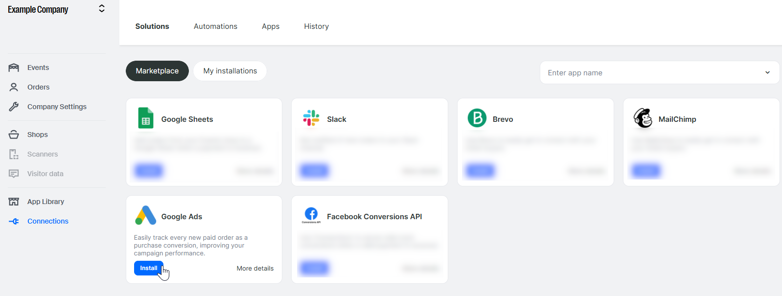Click the MailChimp monkey logo
The height and width of the screenshot is (296, 782).
click(x=643, y=118)
